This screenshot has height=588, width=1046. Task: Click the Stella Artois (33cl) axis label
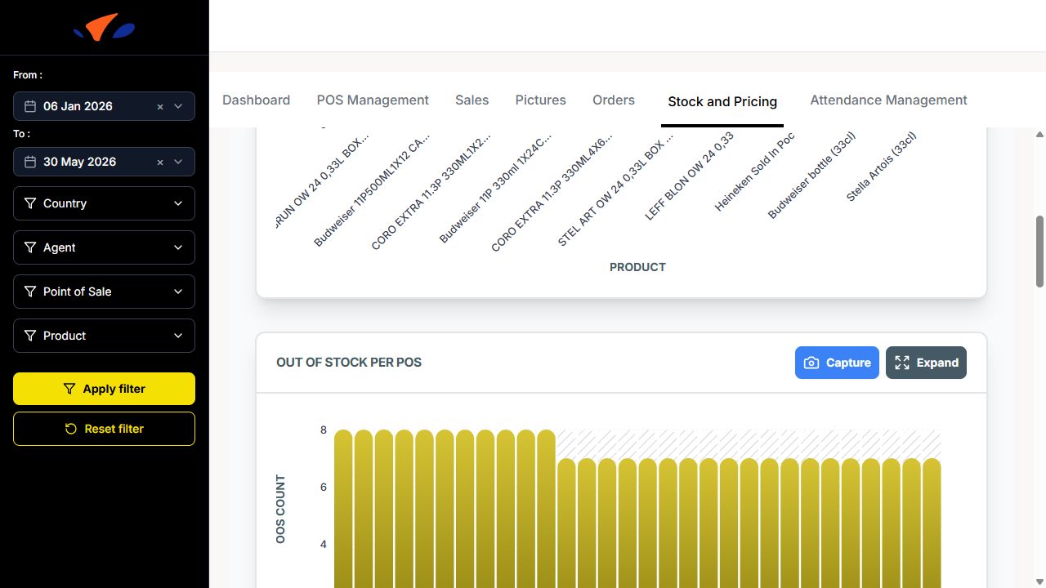click(881, 167)
